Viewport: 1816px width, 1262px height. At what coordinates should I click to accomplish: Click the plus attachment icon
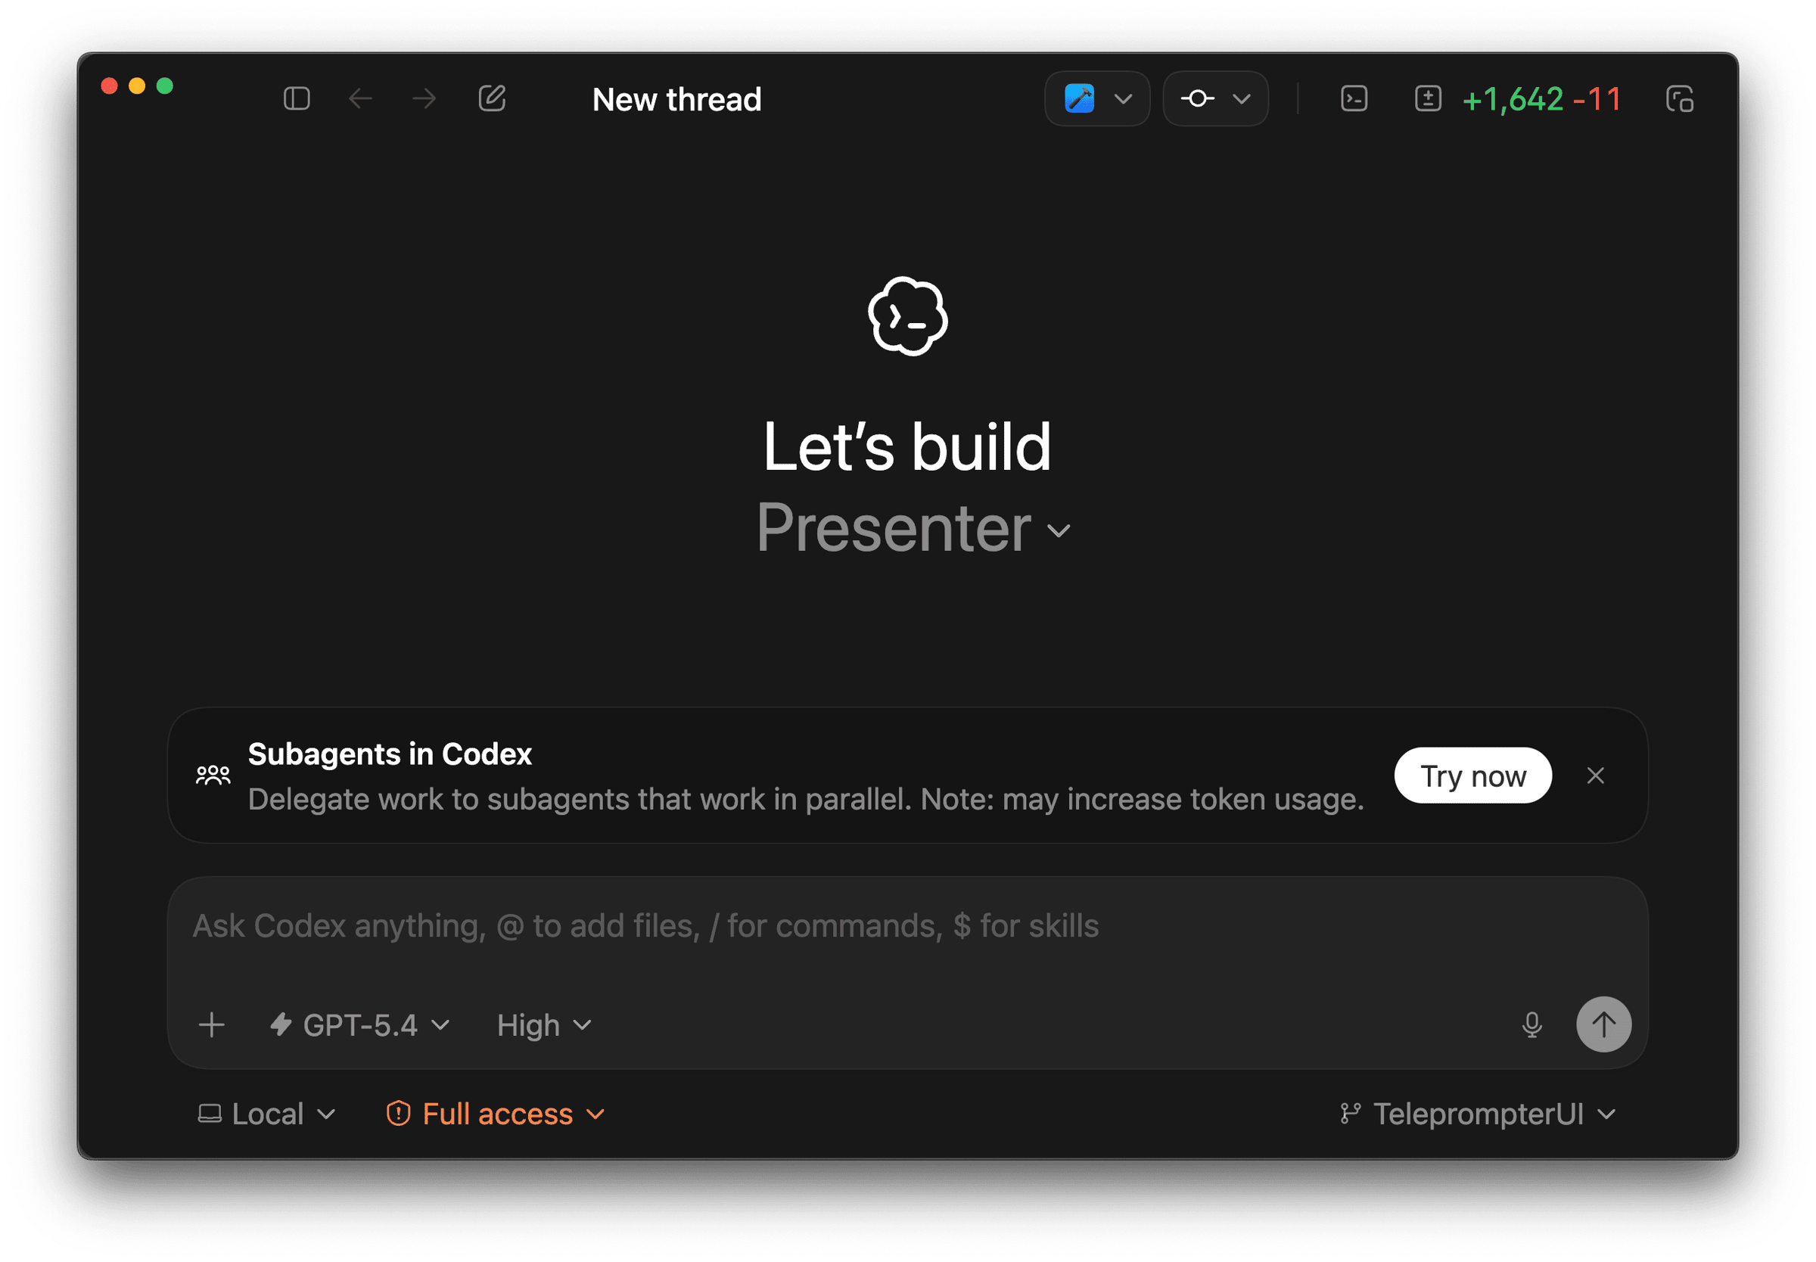click(x=212, y=1024)
